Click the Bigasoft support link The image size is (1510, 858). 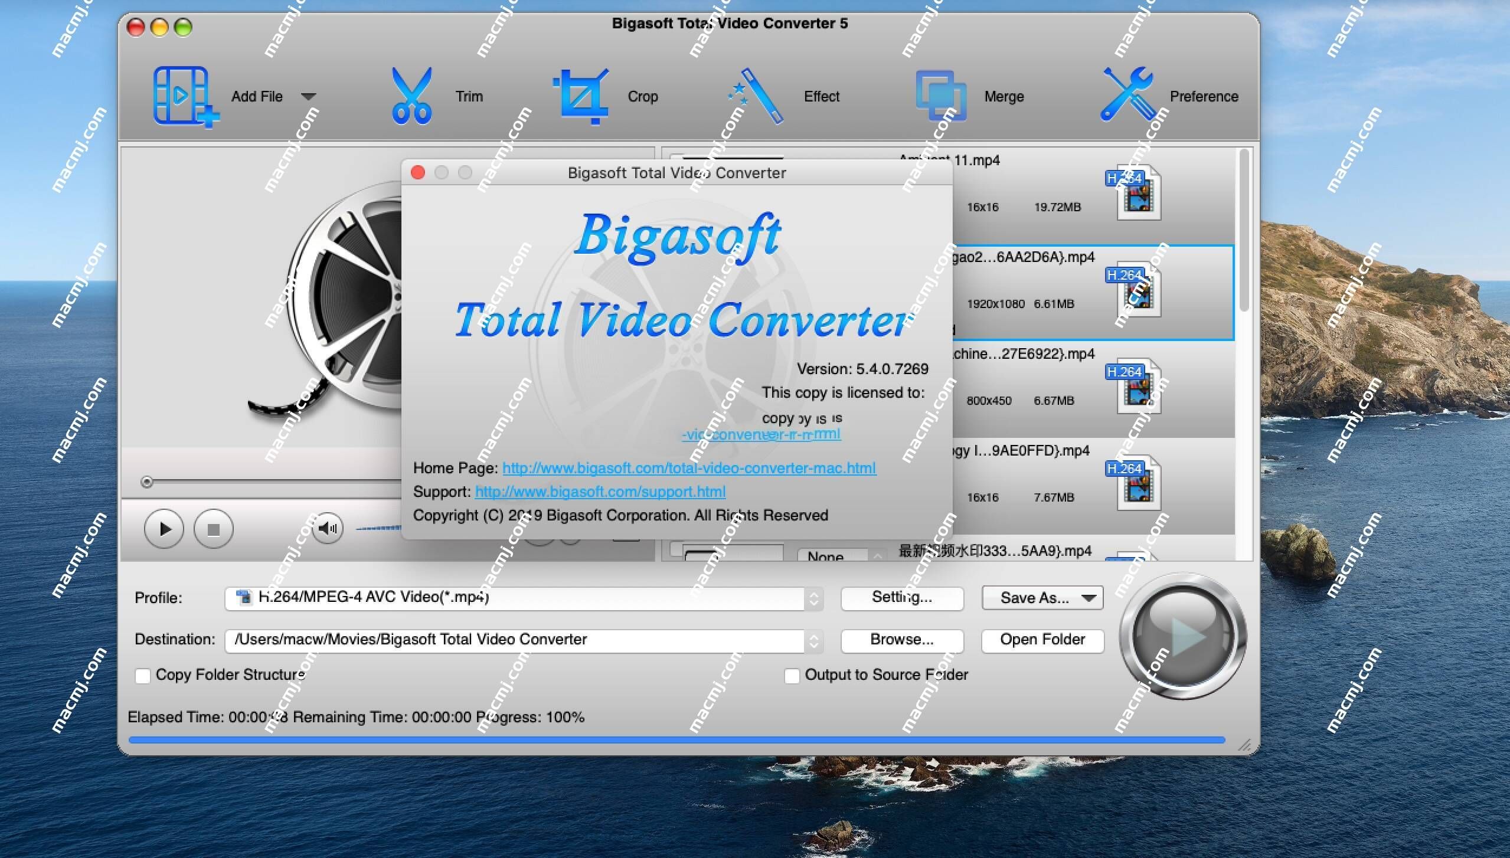click(600, 491)
